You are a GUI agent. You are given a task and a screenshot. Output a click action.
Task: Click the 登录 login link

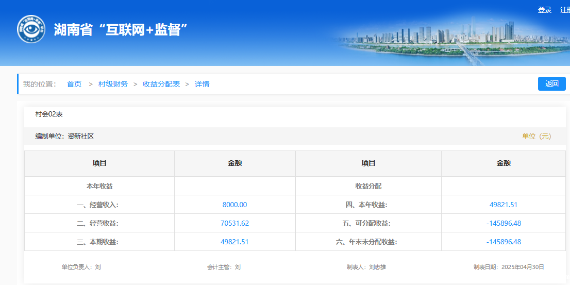pyautogui.click(x=544, y=10)
